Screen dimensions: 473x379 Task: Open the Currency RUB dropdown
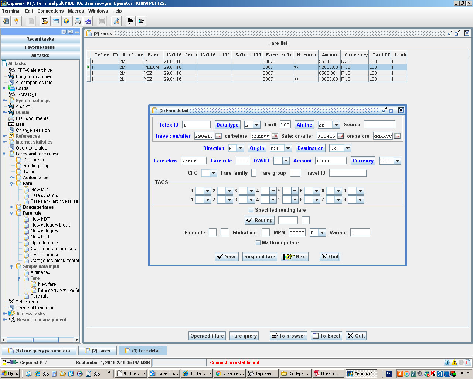pos(397,161)
